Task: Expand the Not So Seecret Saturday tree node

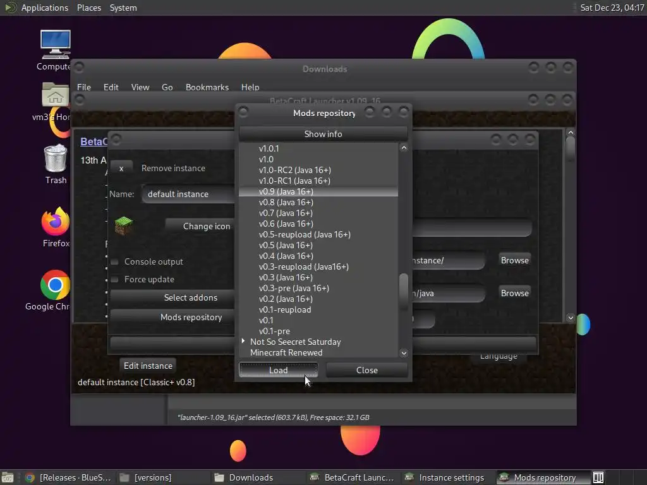Action: (243, 341)
